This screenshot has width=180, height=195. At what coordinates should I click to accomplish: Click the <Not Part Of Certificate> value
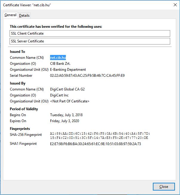click(70, 101)
